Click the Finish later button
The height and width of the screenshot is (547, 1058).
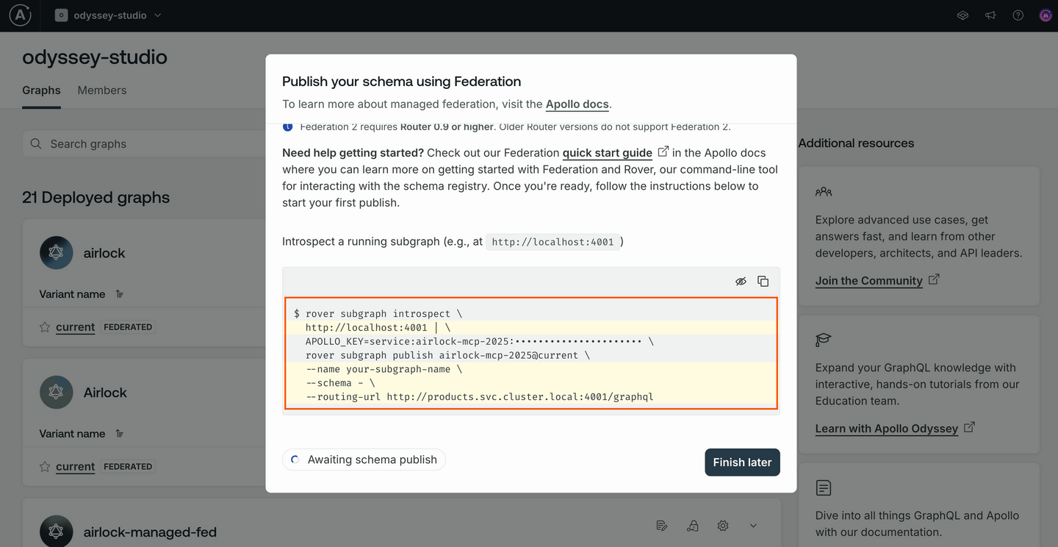742,462
